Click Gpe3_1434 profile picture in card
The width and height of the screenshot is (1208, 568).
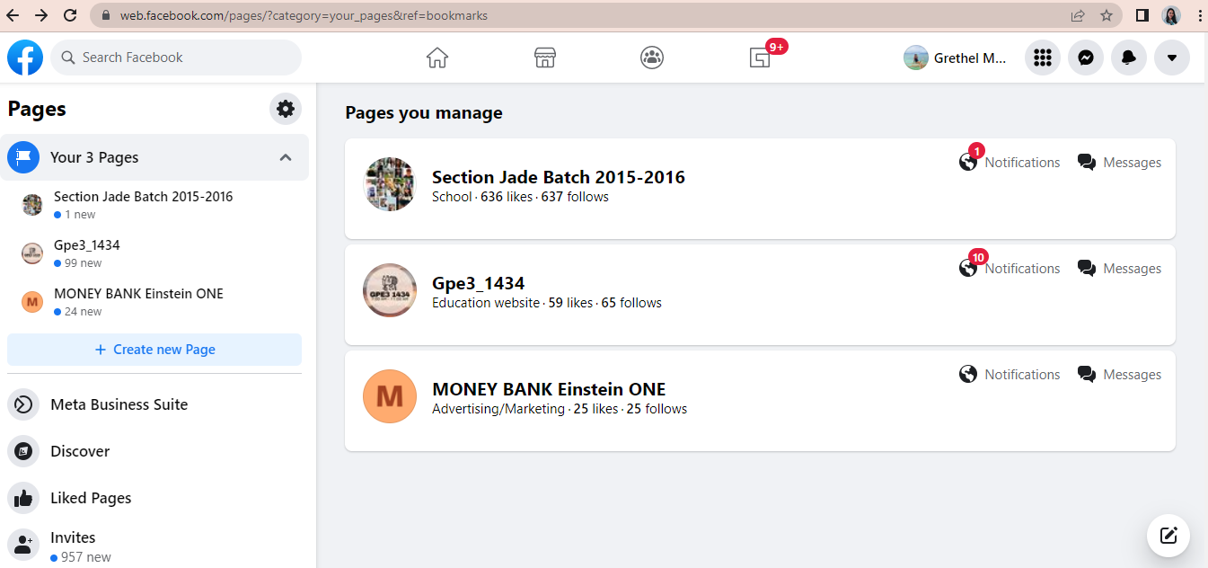[390, 290]
